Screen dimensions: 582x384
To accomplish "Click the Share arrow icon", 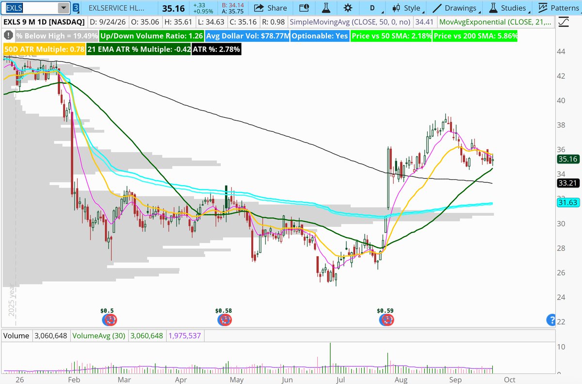I will (x=259, y=8).
